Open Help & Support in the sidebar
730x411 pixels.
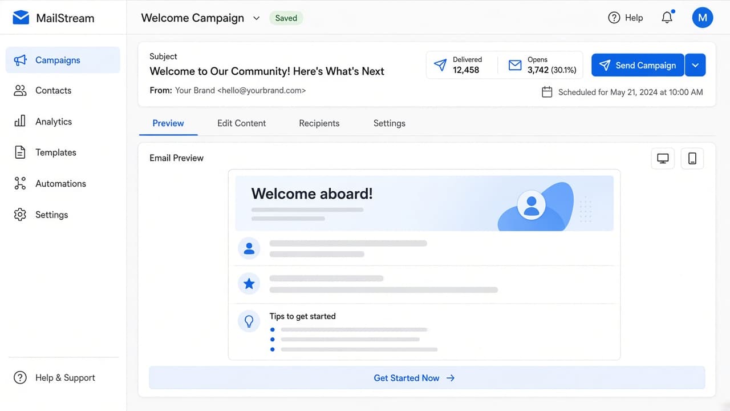click(x=63, y=377)
